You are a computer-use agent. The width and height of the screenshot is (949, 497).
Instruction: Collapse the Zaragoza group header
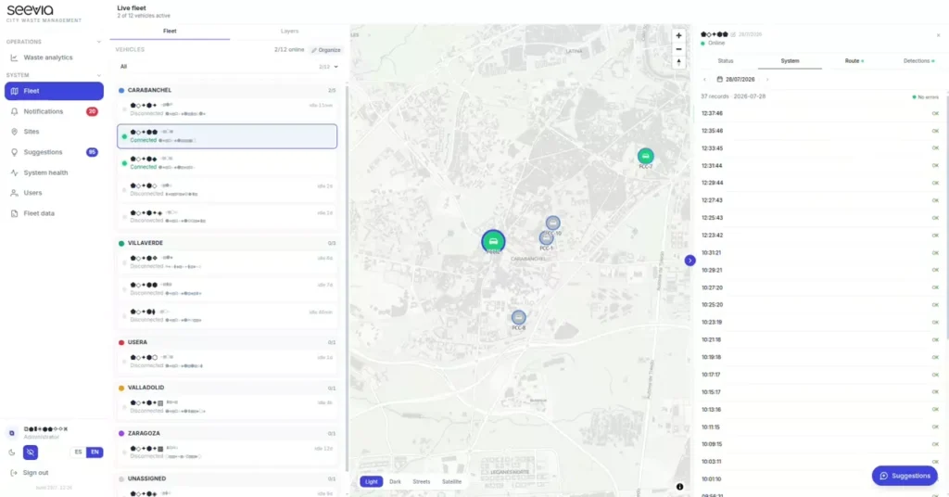click(x=227, y=433)
